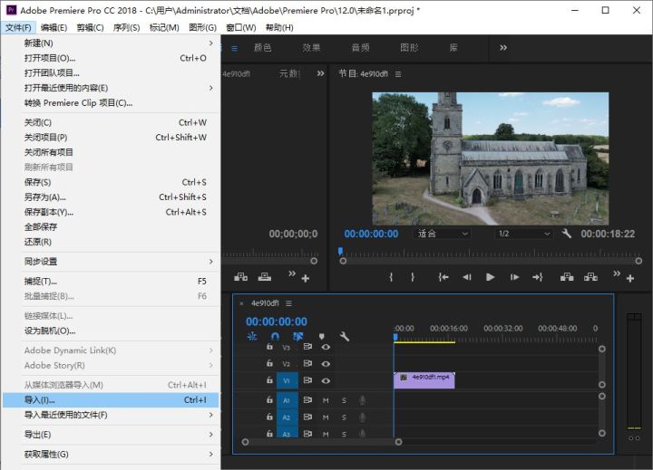
Task: Toggle lock on video track V1
Action: click(269, 381)
